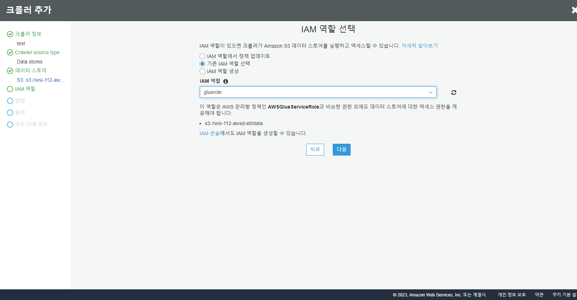The image size is (577, 300).
Task: Click the circle icon beside 출력 step
Action: click(10, 113)
